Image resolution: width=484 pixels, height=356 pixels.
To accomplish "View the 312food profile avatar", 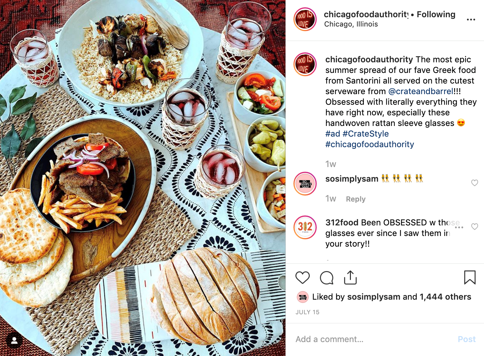I will click(x=305, y=227).
